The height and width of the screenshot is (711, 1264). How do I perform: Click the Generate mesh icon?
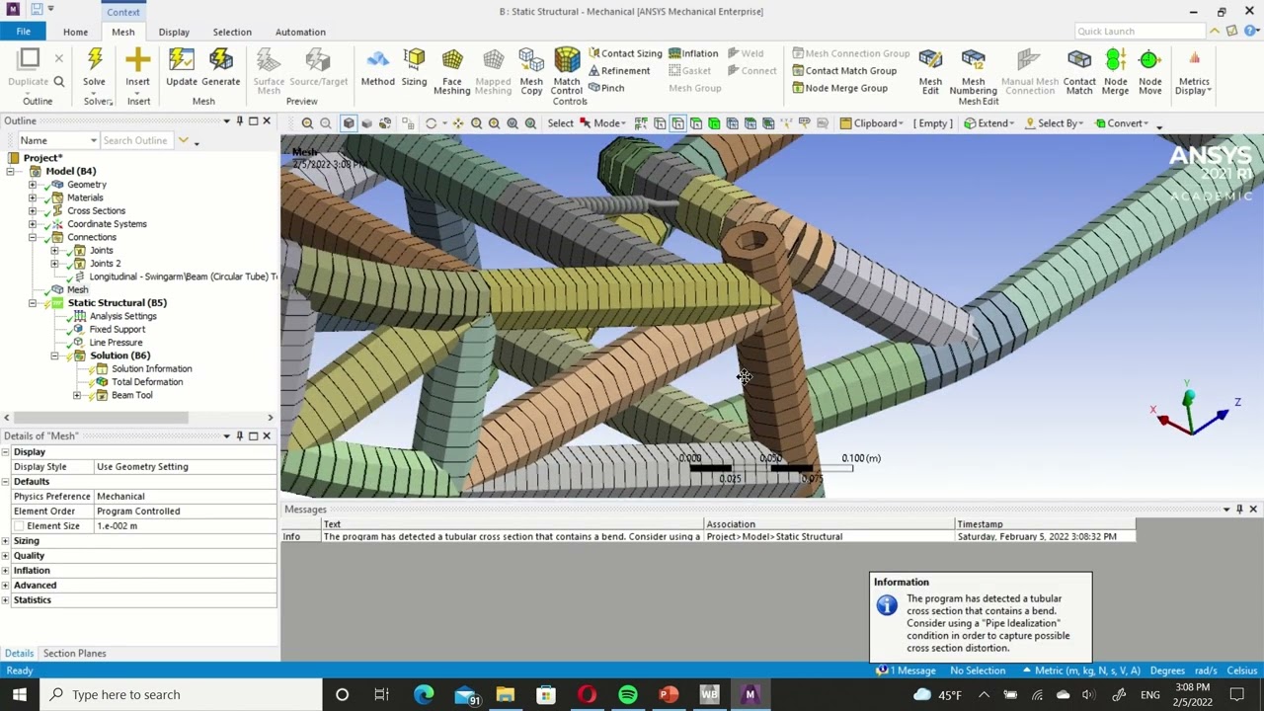221,60
